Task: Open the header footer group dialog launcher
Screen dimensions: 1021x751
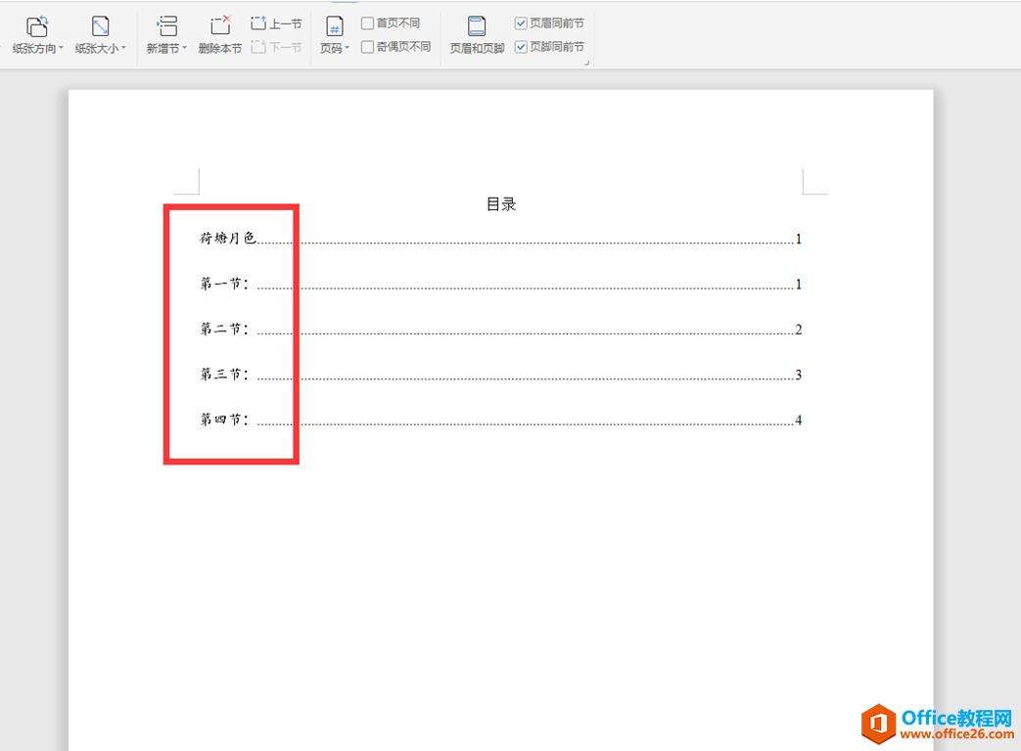Action: [x=586, y=63]
